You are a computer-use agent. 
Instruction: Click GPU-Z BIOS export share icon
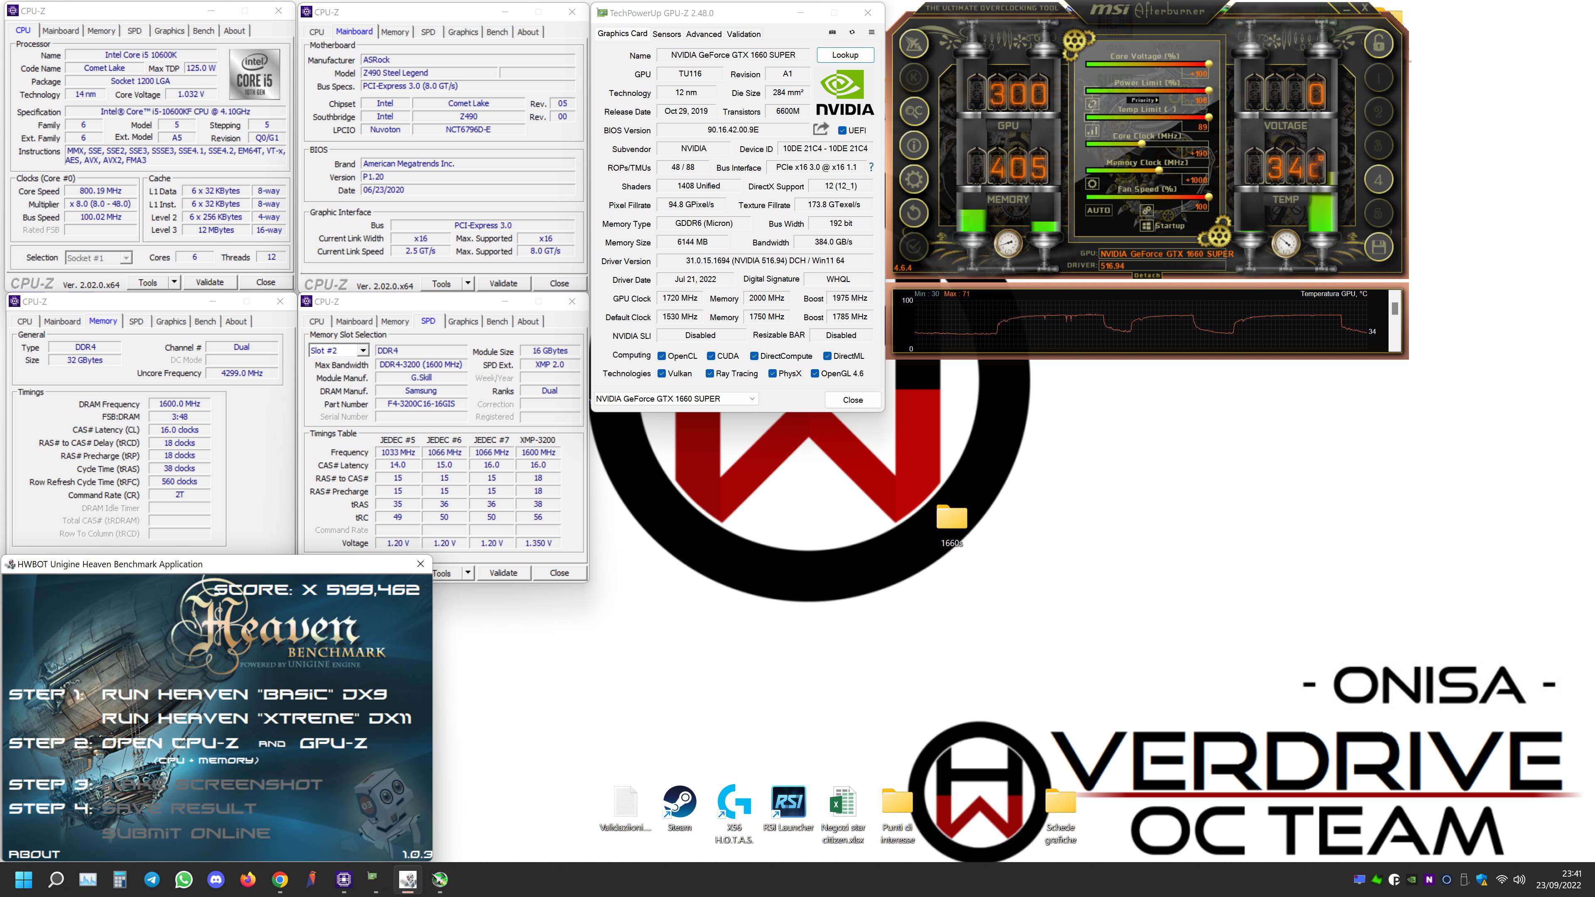(x=821, y=129)
